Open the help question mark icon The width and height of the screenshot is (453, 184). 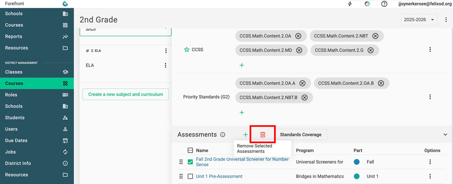pyautogui.click(x=384, y=4)
